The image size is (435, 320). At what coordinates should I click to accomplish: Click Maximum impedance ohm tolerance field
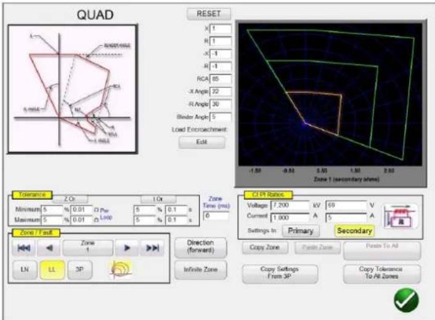click(x=81, y=220)
